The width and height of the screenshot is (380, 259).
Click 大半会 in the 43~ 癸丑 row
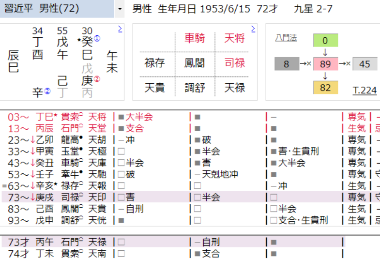point(292,163)
